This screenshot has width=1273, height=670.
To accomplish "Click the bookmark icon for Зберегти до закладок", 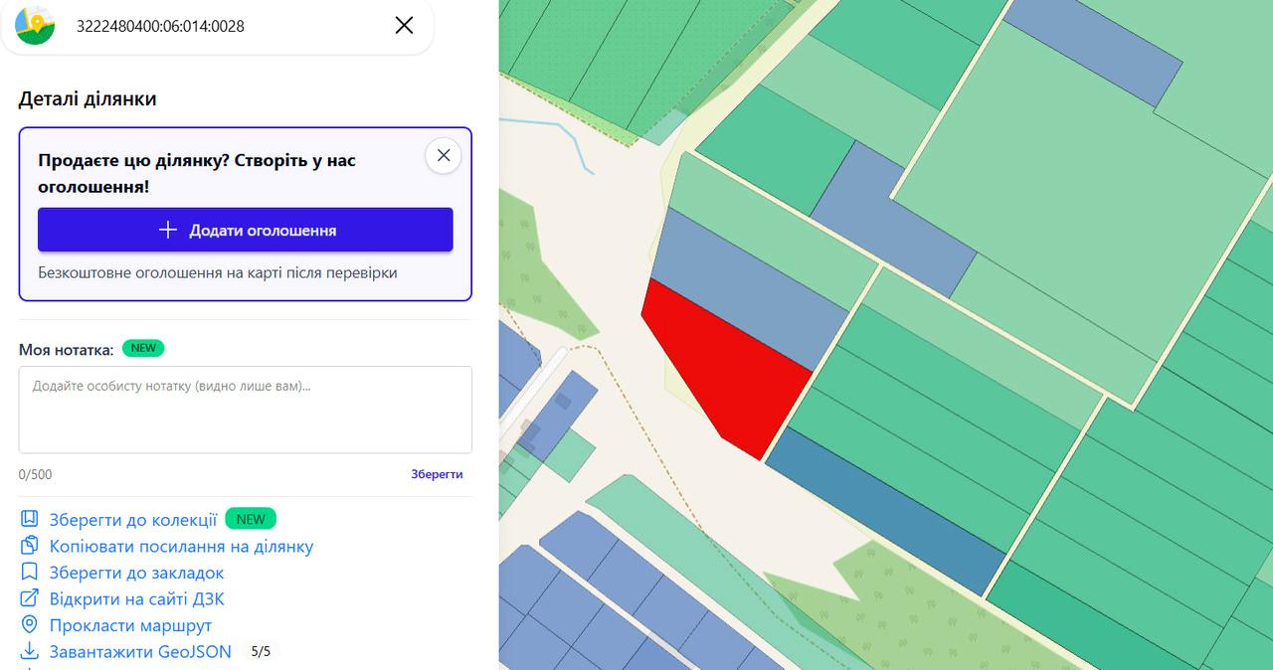I will [30, 573].
